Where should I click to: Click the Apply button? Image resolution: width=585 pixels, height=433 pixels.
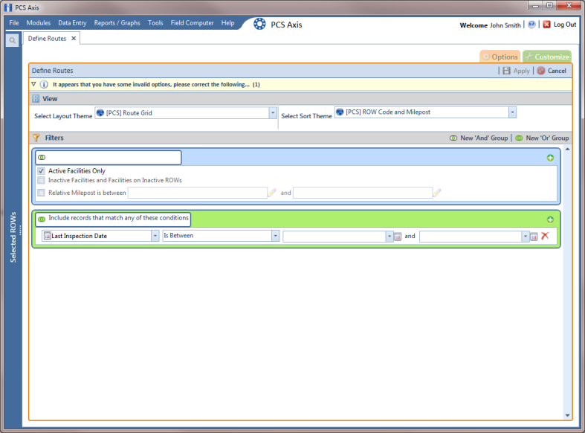pos(517,71)
